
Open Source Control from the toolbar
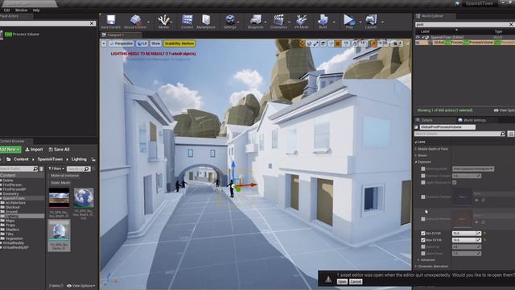coord(135,20)
